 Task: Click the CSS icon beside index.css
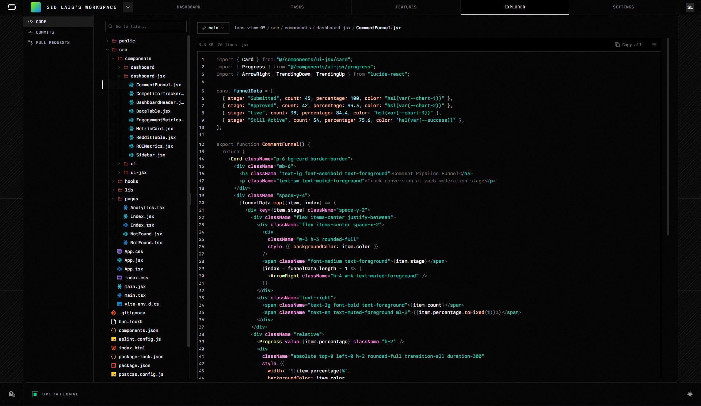[x=119, y=278]
